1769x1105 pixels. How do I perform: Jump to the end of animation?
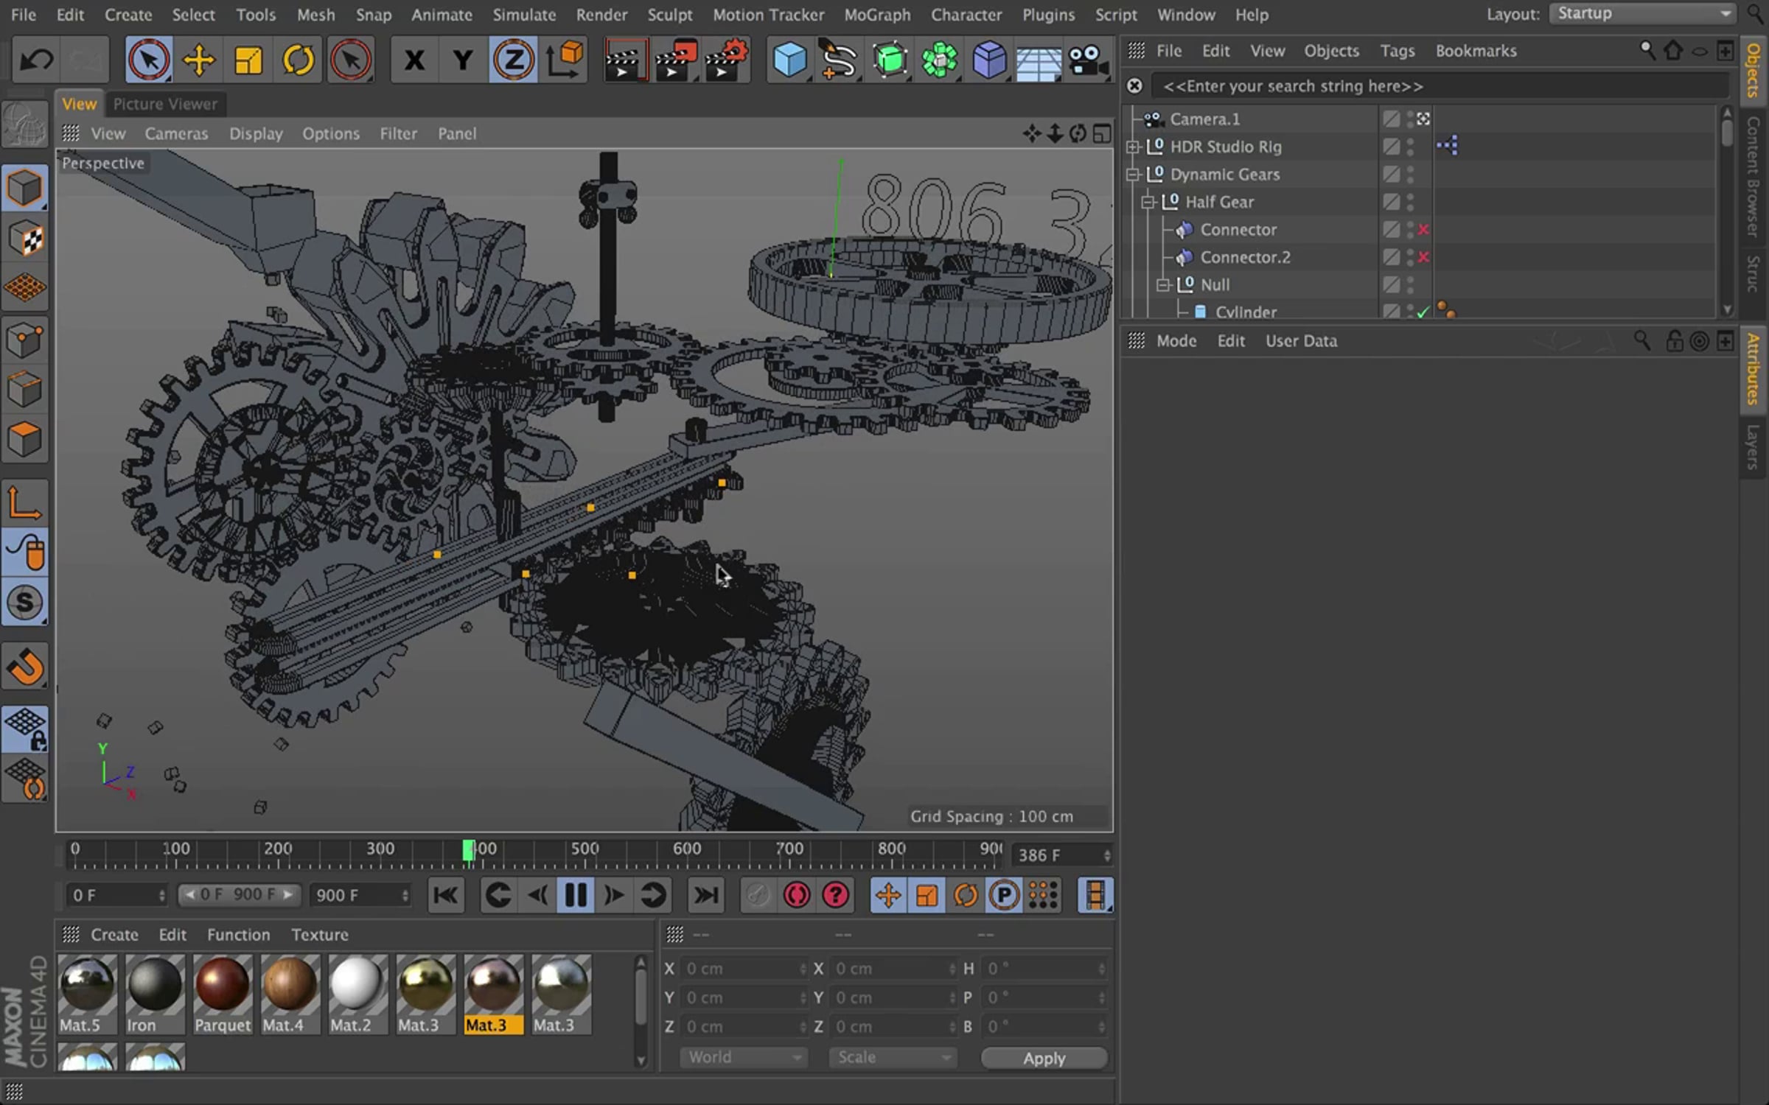705,895
